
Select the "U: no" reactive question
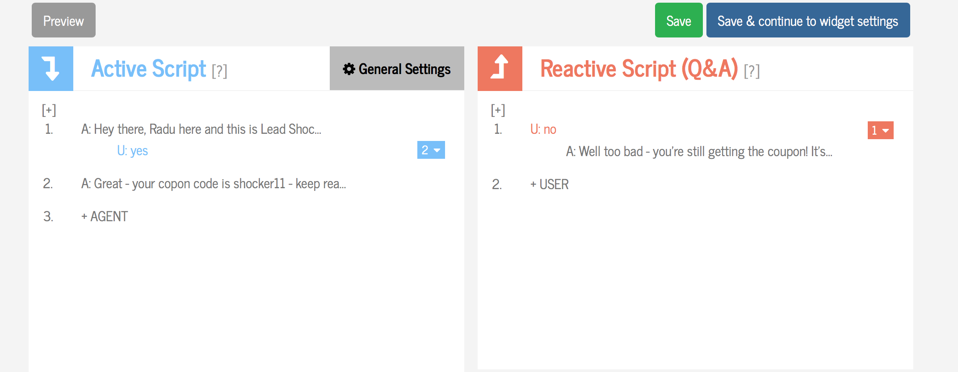point(543,130)
